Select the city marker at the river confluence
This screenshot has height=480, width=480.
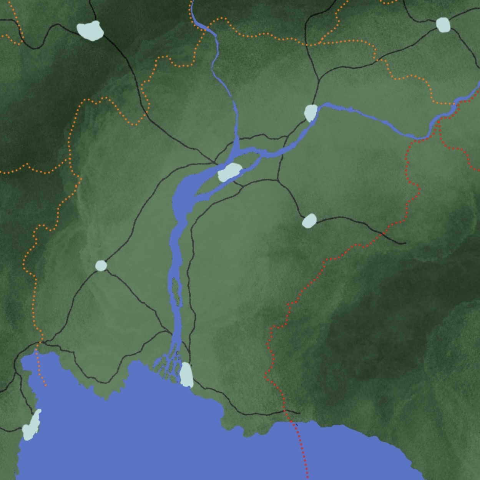tap(230, 172)
